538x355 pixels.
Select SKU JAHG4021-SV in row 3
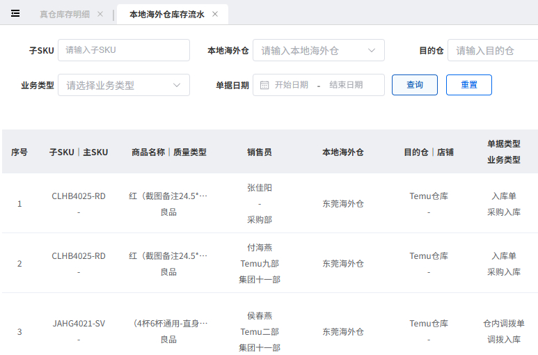click(x=79, y=324)
